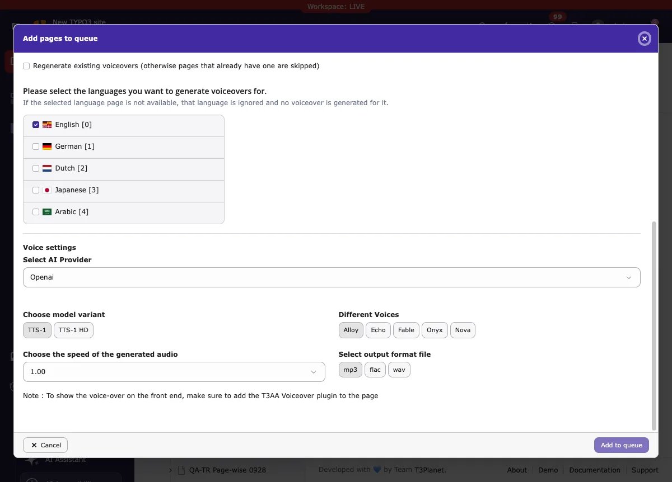Click the Arabic flag icon
This screenshot has height=482, width=672.
click(x=47, y=212)
